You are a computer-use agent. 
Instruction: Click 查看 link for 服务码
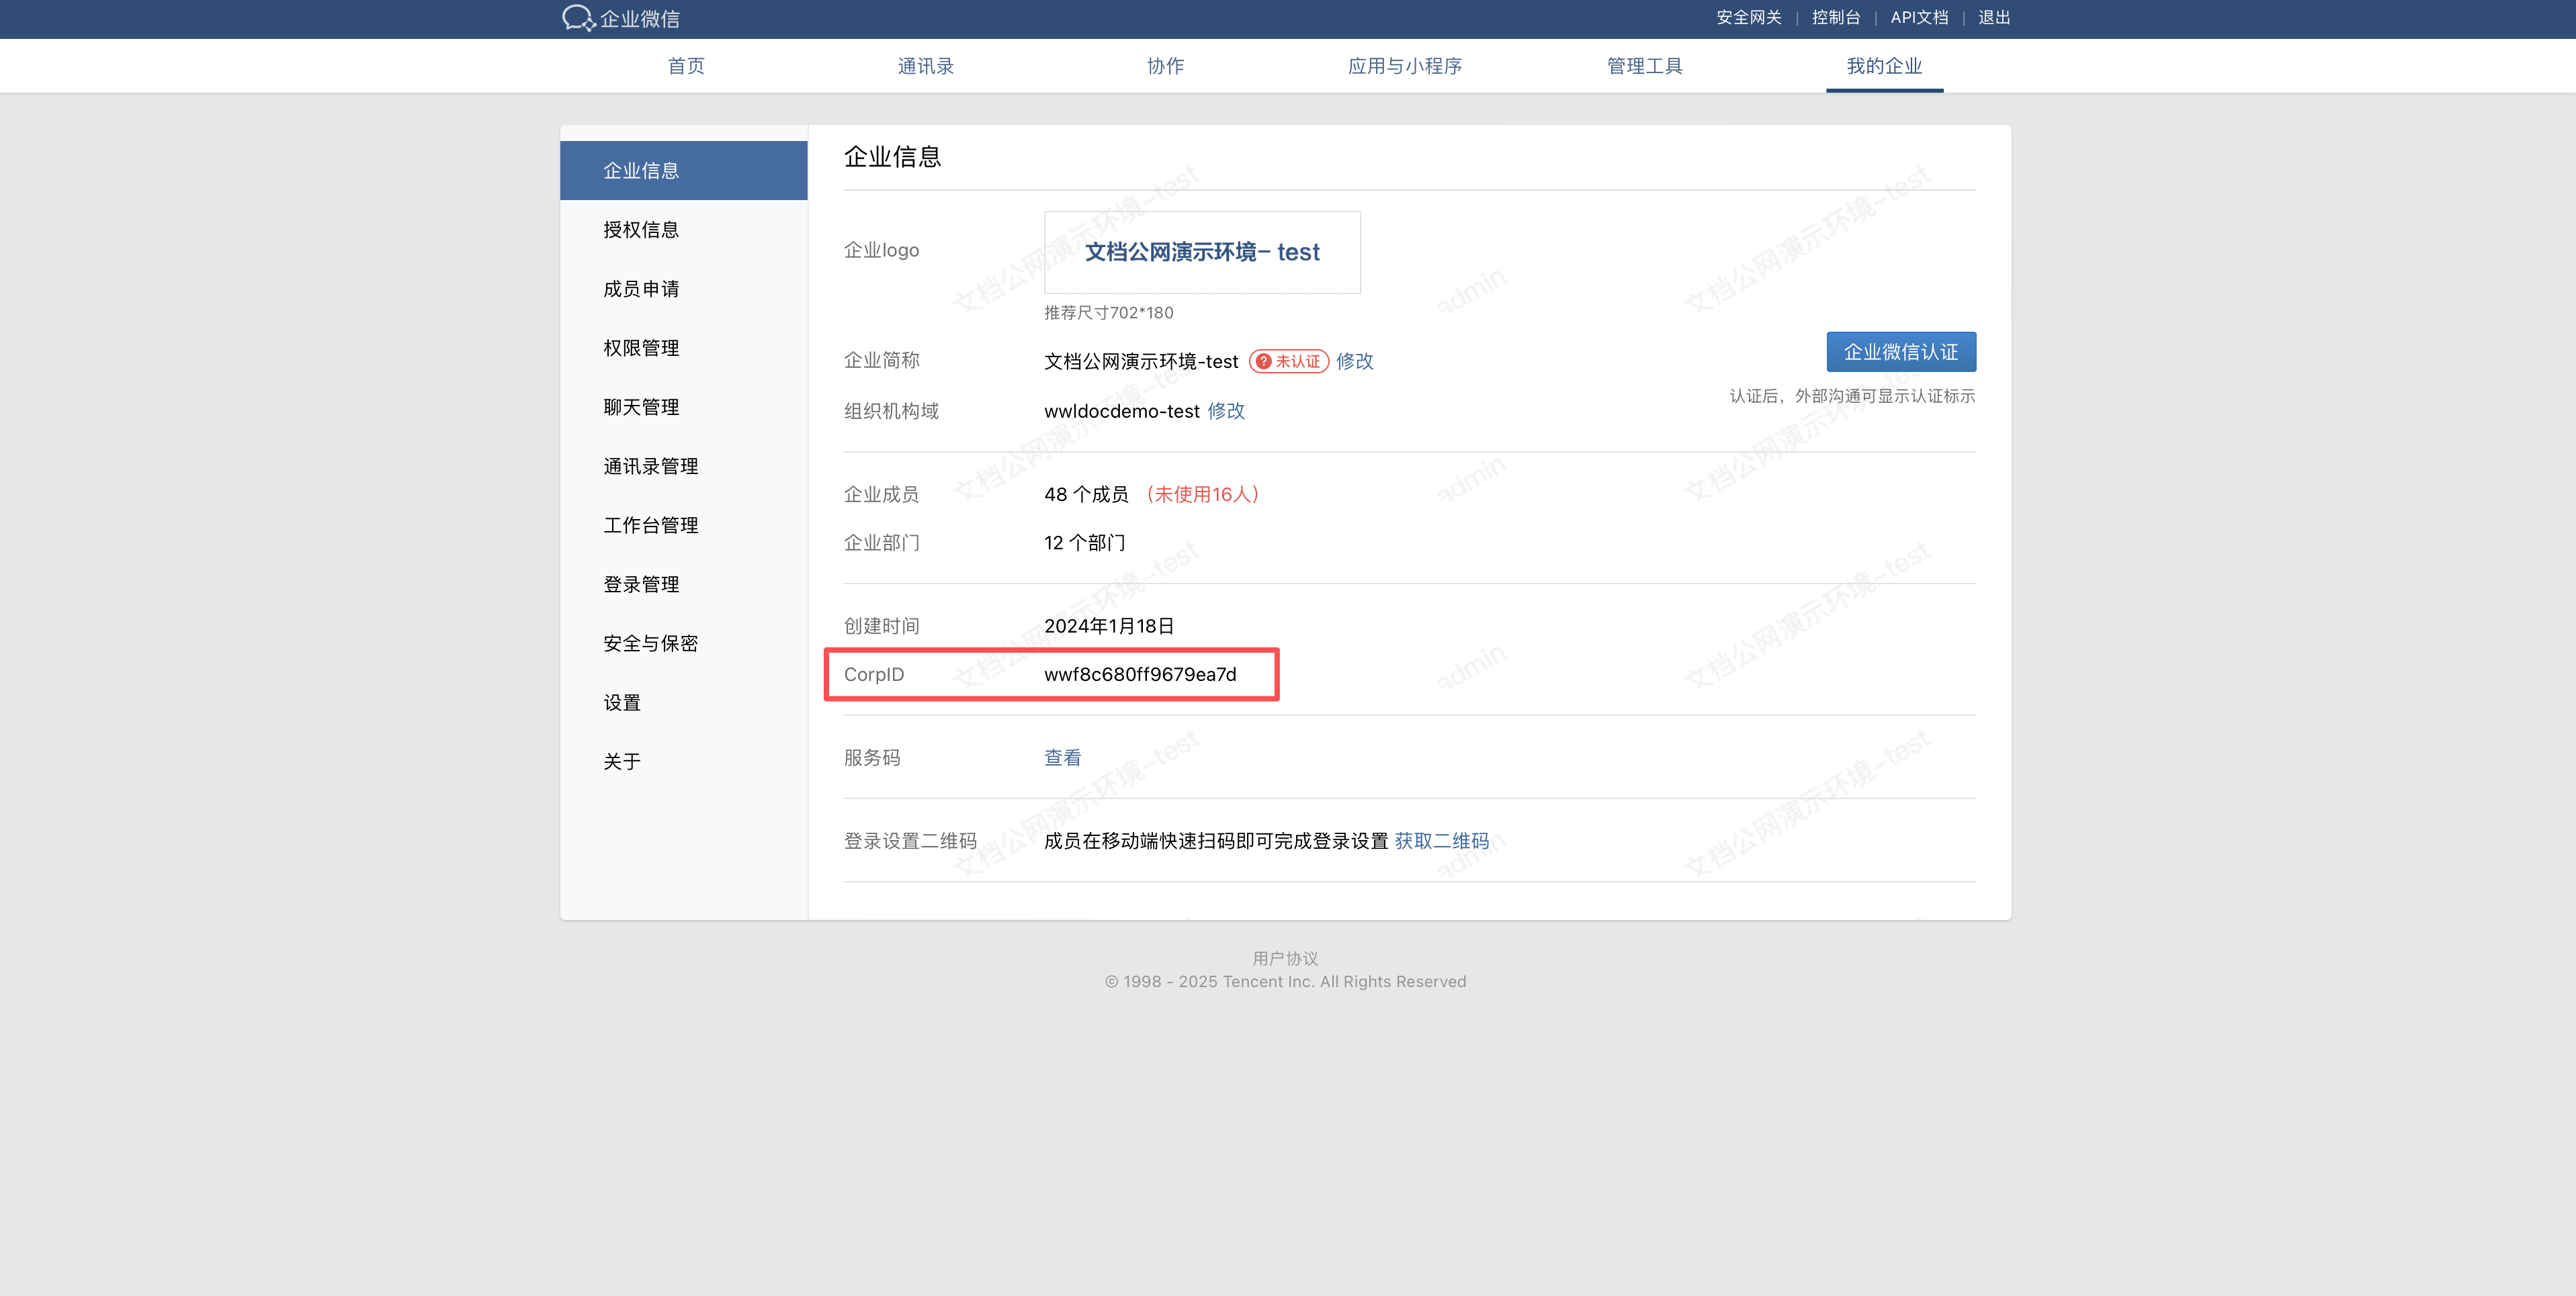click(x=1062, y=757)
